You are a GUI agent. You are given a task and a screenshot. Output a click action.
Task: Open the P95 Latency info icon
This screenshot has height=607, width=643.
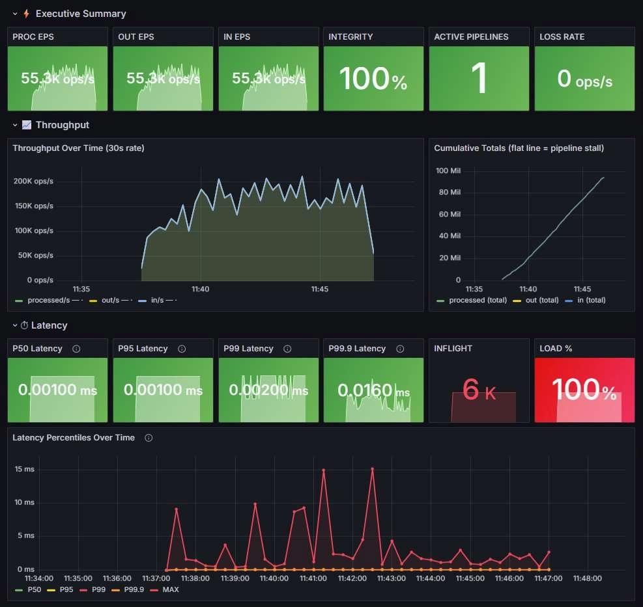point(182,349)
